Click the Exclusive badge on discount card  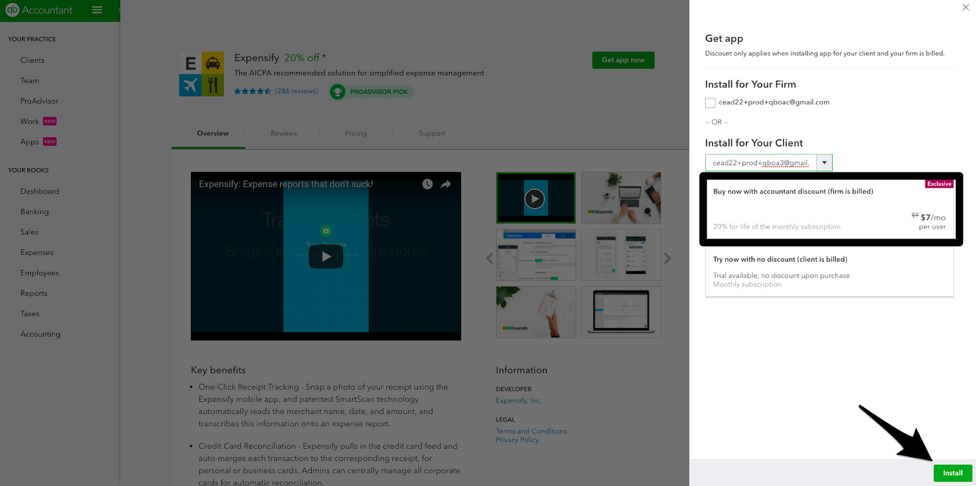point(939,184)
